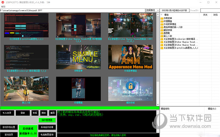This screenshot has width=220, height=137.
Task: Open the green 插件管理器 button
Action: (x=47, y=120)
